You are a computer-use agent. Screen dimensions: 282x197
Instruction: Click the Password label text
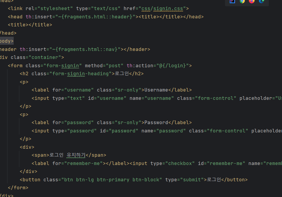pyautogui.click(x=156, y=123)
